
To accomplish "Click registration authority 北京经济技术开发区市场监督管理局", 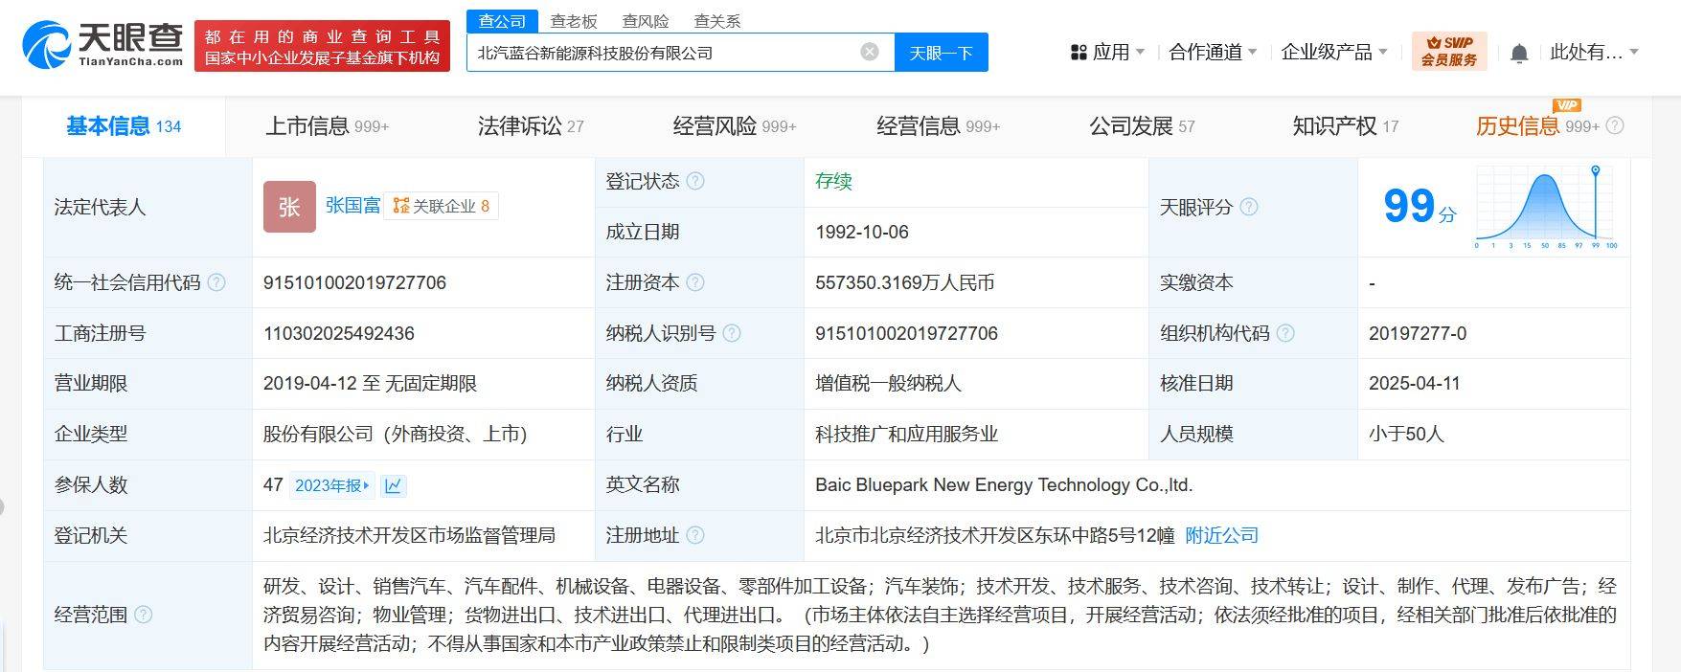I will click(410, 536).
